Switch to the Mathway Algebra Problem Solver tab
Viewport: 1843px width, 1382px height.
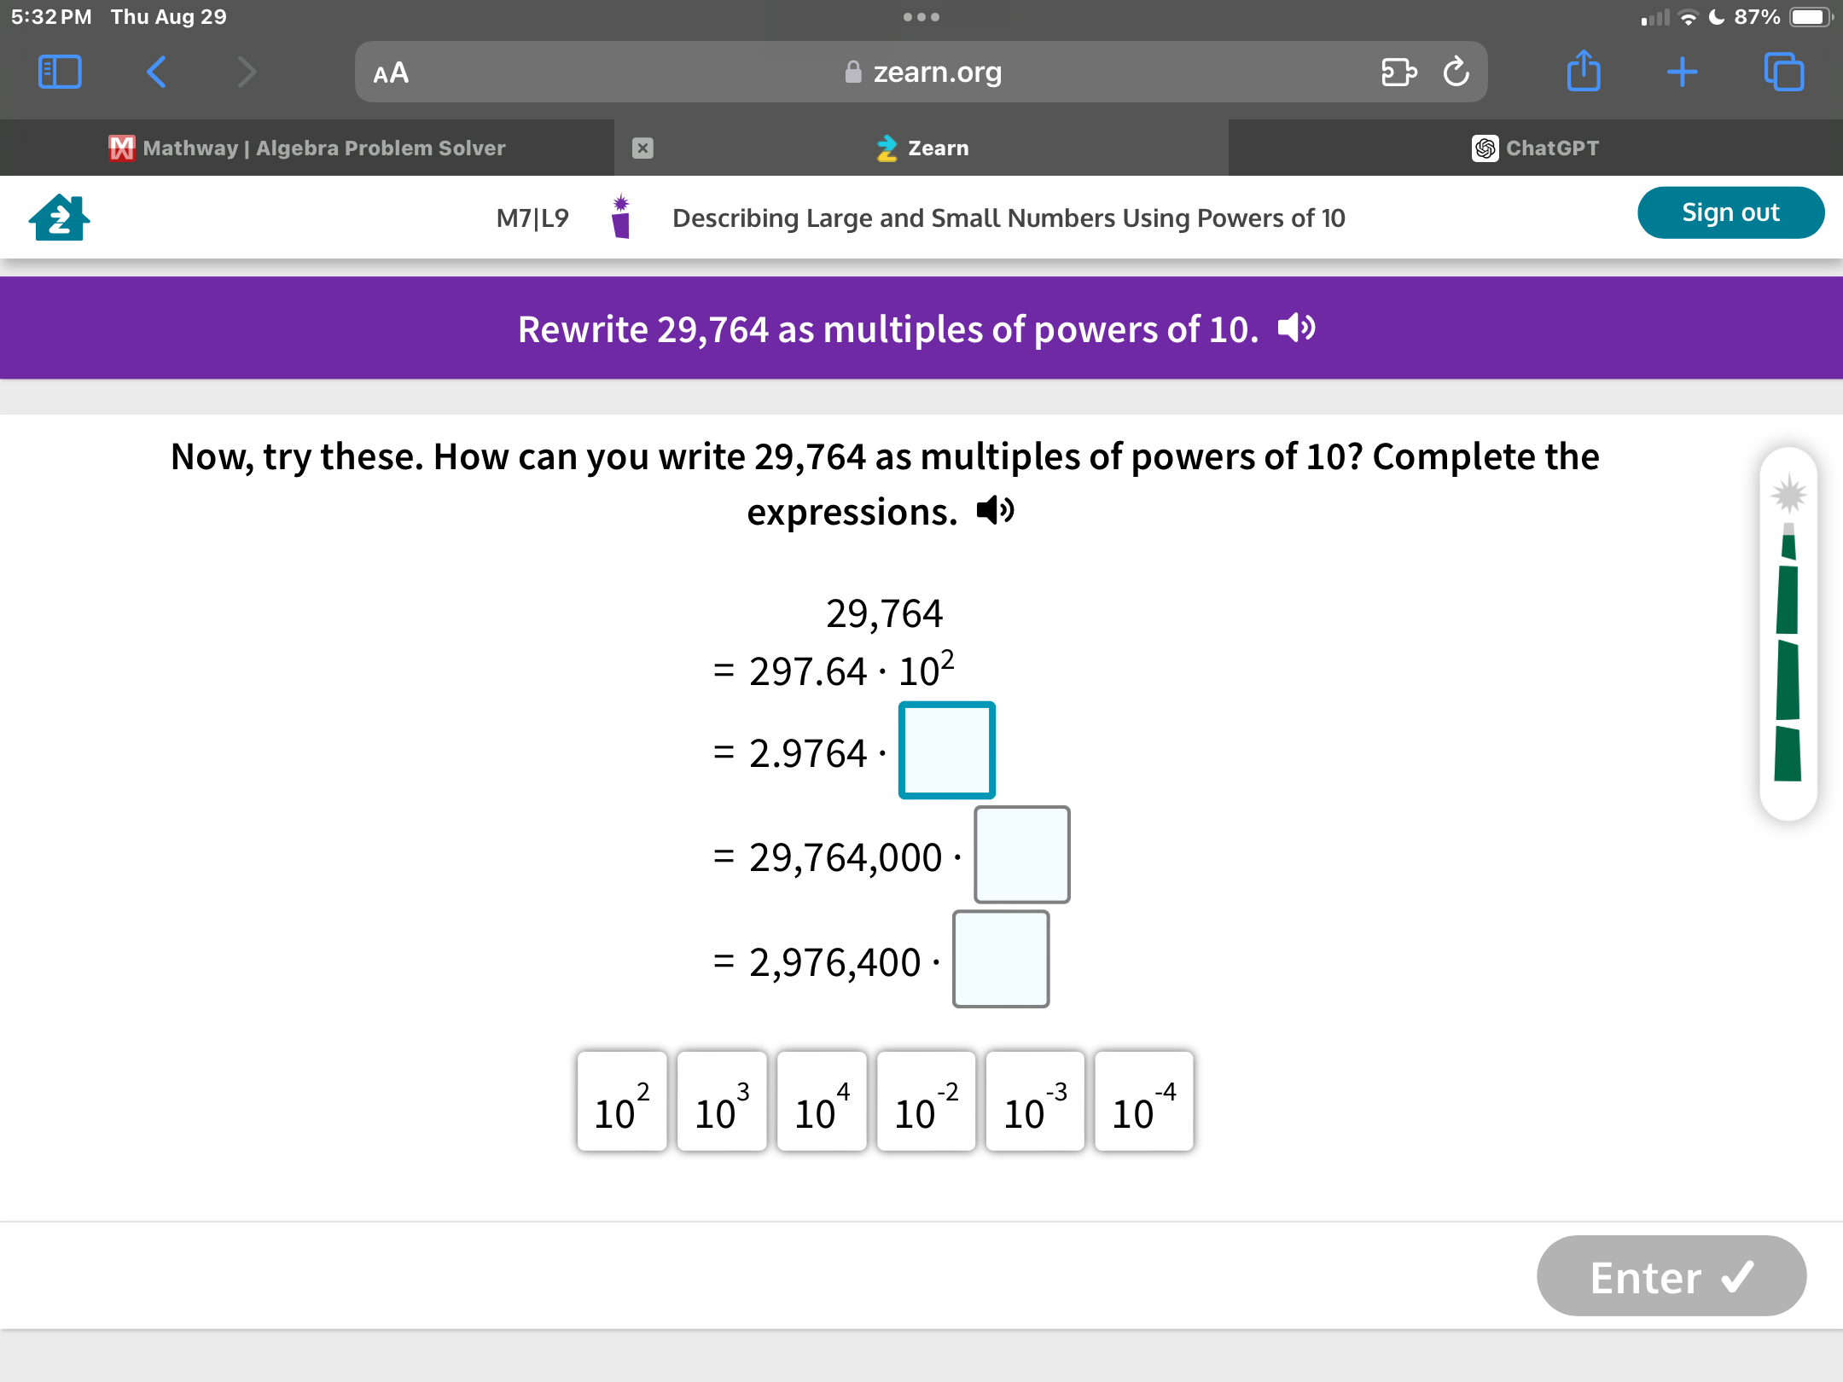[x=307, y=148]
